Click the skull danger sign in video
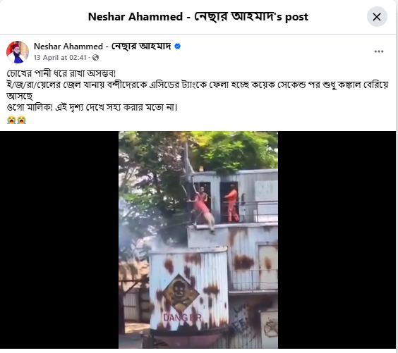This screenshot has width=398, height=353. point(181,293)
